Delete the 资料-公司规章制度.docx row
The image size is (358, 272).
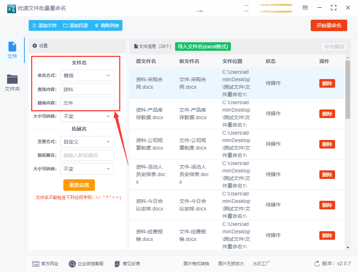point(327,144)
